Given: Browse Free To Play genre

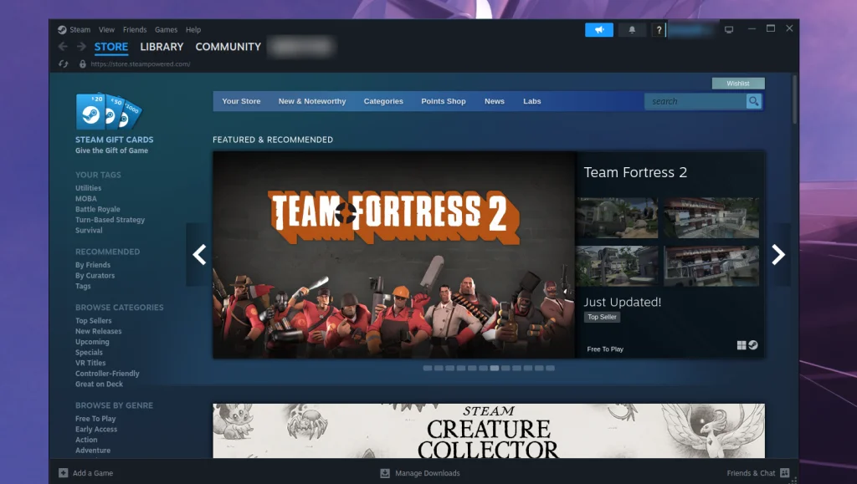Looking at the screenshot, I should click(x=95, y=419).
